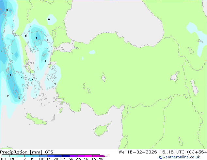
Task: Click the "0.1" legend scale label
Action: pyautogui.click(x=4, y=159)
